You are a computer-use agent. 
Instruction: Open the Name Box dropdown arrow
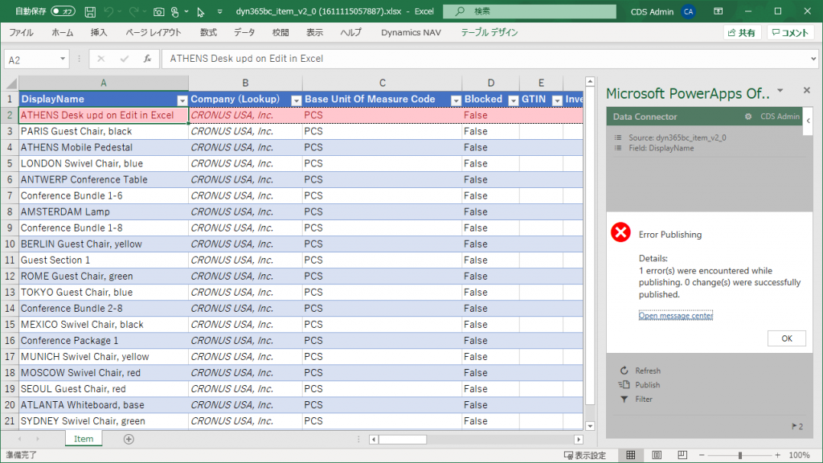63,59
